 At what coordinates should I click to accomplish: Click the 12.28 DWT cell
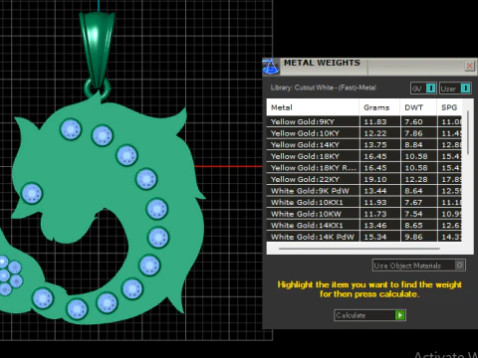(x=418, y=179)
